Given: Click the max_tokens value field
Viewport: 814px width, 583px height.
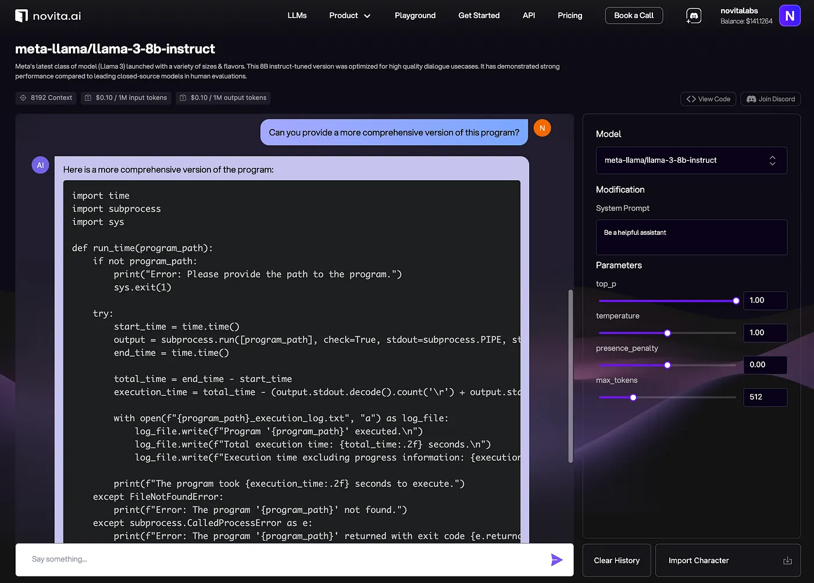Looking at the screenshot, I should click(765, 398).
